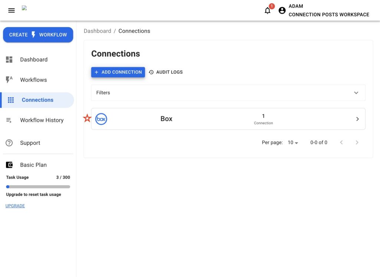Click the ADAM user name text
The image size is (380, 277).
[296, 6]
